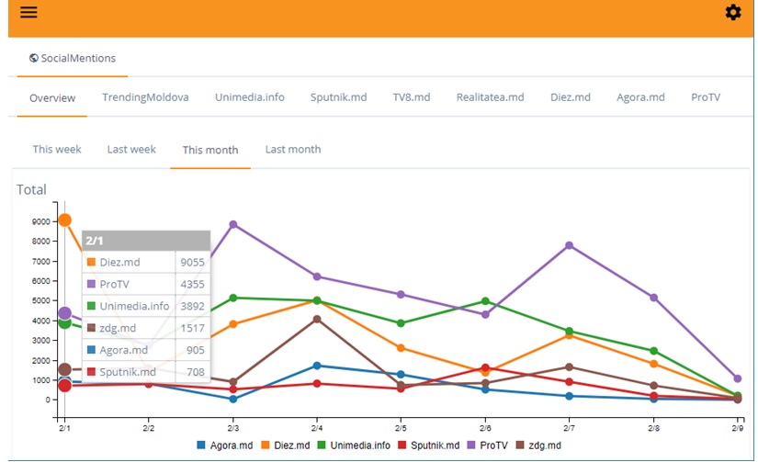Select the This month range

pos(210,150)
